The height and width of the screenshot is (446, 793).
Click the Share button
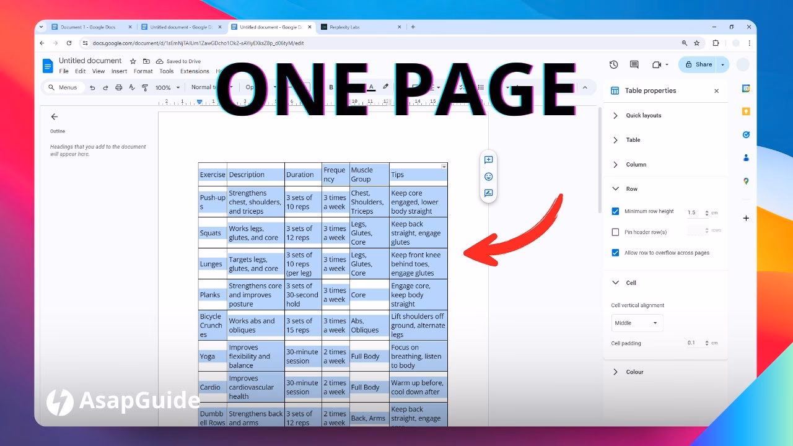tap(700, 64)
